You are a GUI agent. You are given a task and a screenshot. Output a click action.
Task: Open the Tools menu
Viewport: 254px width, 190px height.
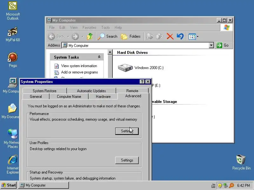tap(106, 28)
